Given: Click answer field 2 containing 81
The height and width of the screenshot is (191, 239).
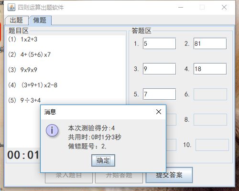Looking at the screenshot, I should (x=210, y=43).
